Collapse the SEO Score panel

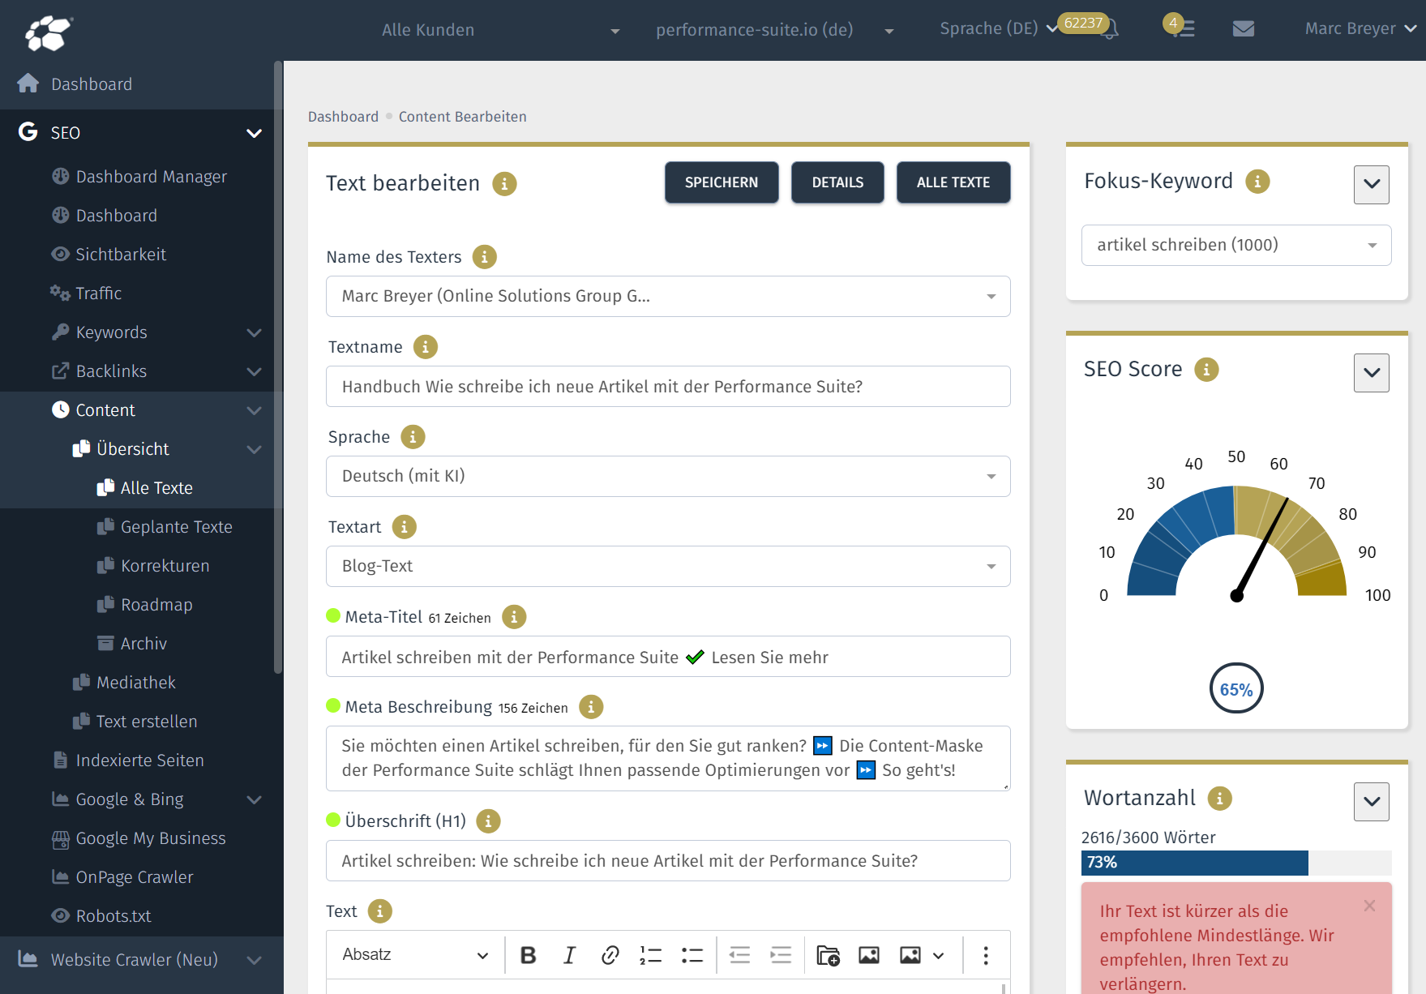1372,373
